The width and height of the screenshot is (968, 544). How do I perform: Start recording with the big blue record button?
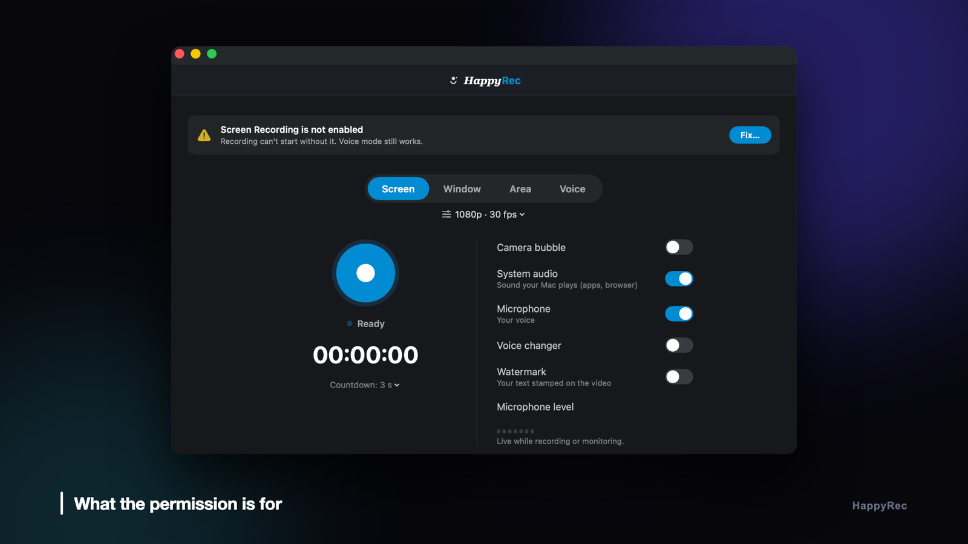pyautogui.click(x=365, y=273)
